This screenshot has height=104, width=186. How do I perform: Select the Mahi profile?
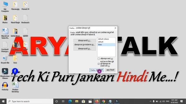click(x=106, y=44)
